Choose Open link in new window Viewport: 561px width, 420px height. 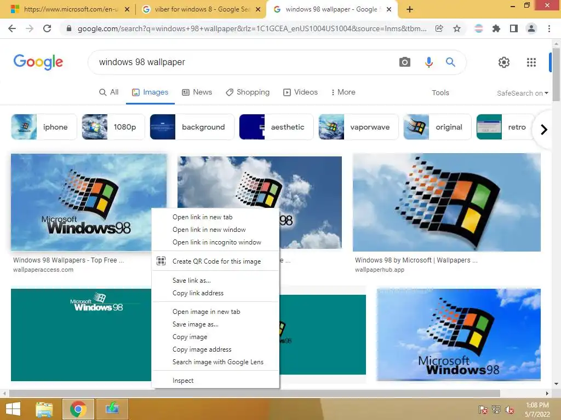coord(215,230)
